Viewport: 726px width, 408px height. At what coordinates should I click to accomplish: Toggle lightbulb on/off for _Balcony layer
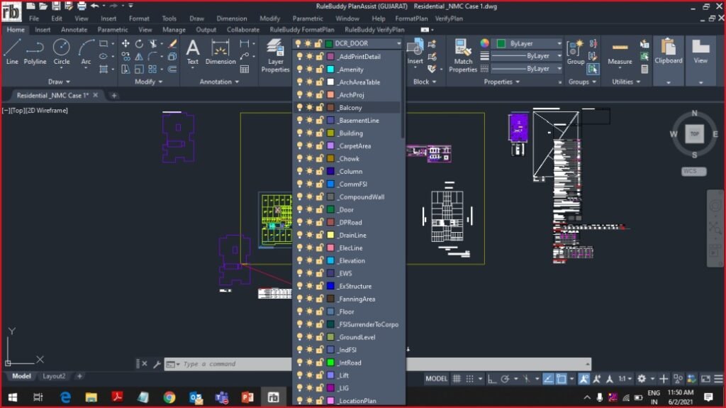pos(299,107)
